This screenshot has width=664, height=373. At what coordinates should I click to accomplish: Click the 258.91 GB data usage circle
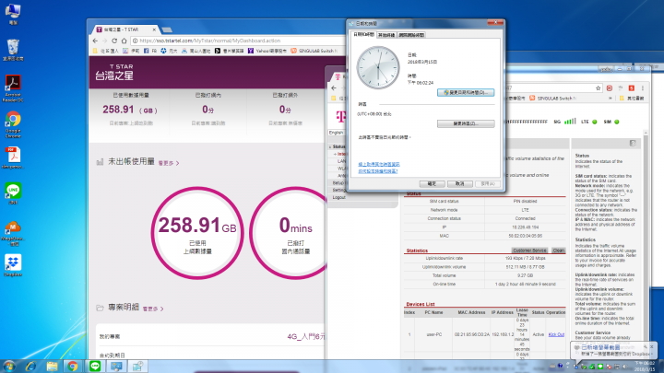tap(197, 233)
